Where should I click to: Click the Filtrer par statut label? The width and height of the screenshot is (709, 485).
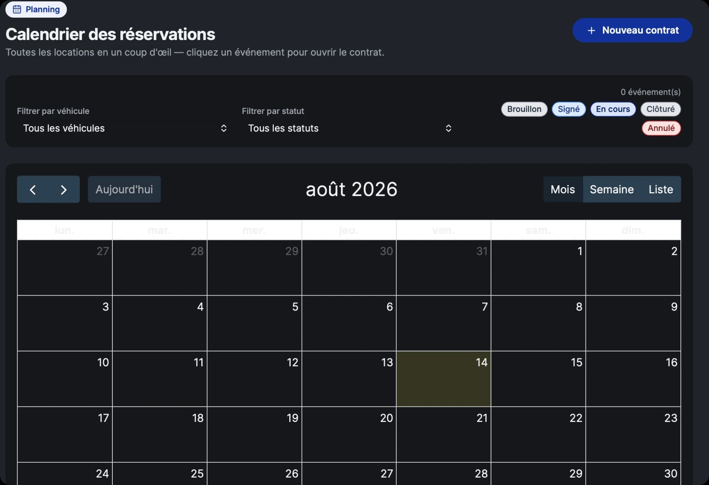click(x=273, y=111)
